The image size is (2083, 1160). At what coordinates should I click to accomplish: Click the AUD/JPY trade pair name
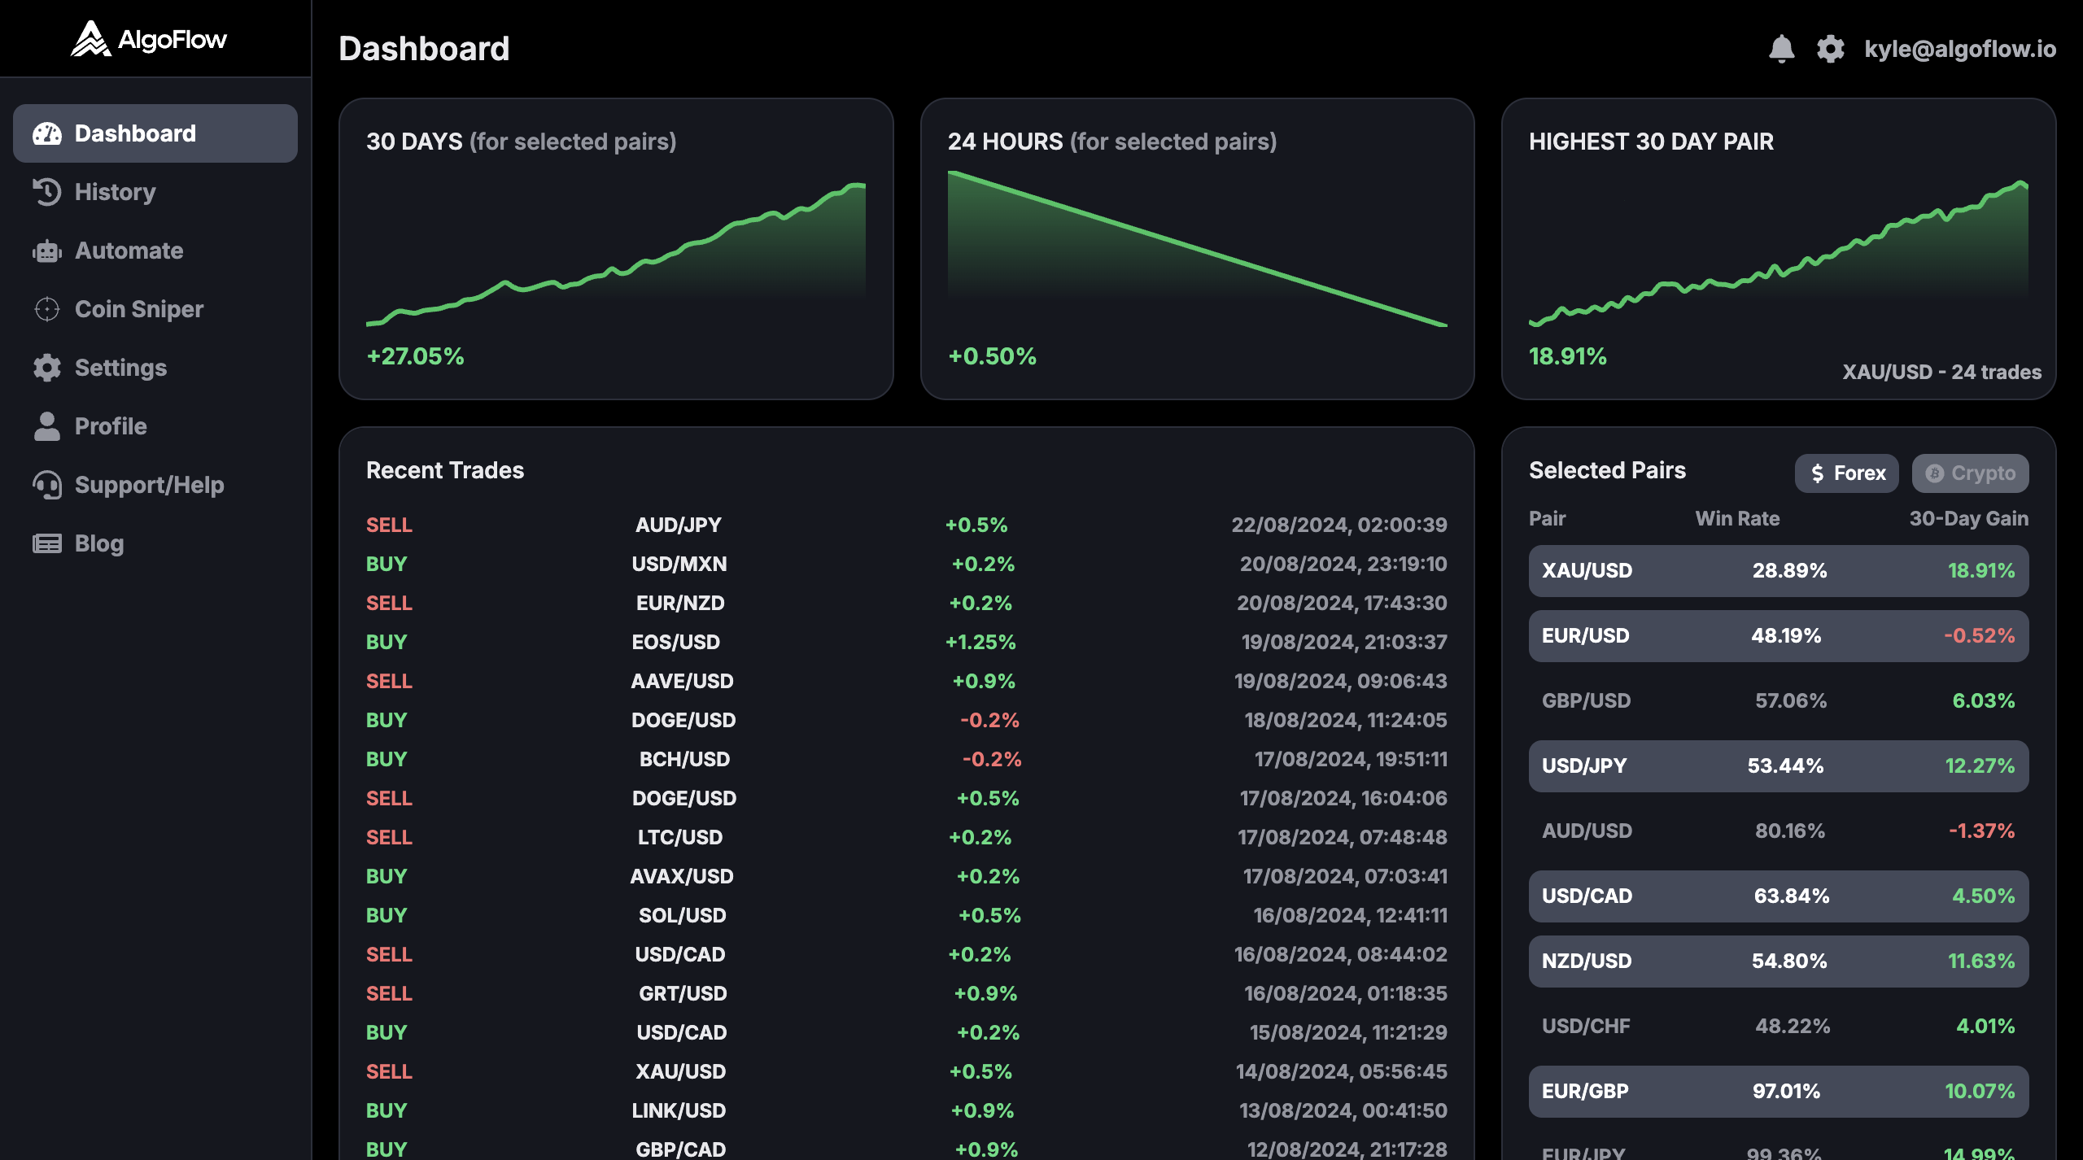679,525
